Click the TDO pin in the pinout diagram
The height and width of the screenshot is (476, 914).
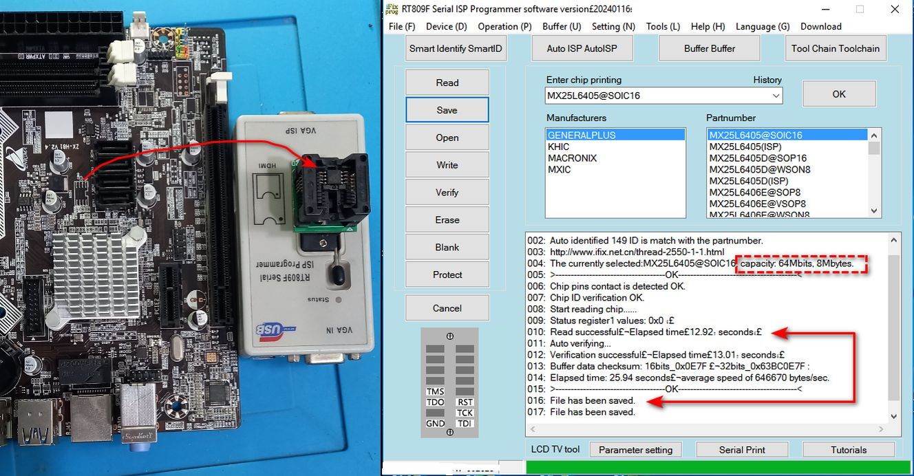tap(435, 402)
